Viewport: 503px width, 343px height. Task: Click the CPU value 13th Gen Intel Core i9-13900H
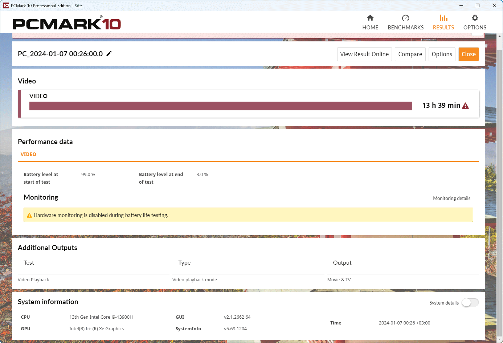101,317
